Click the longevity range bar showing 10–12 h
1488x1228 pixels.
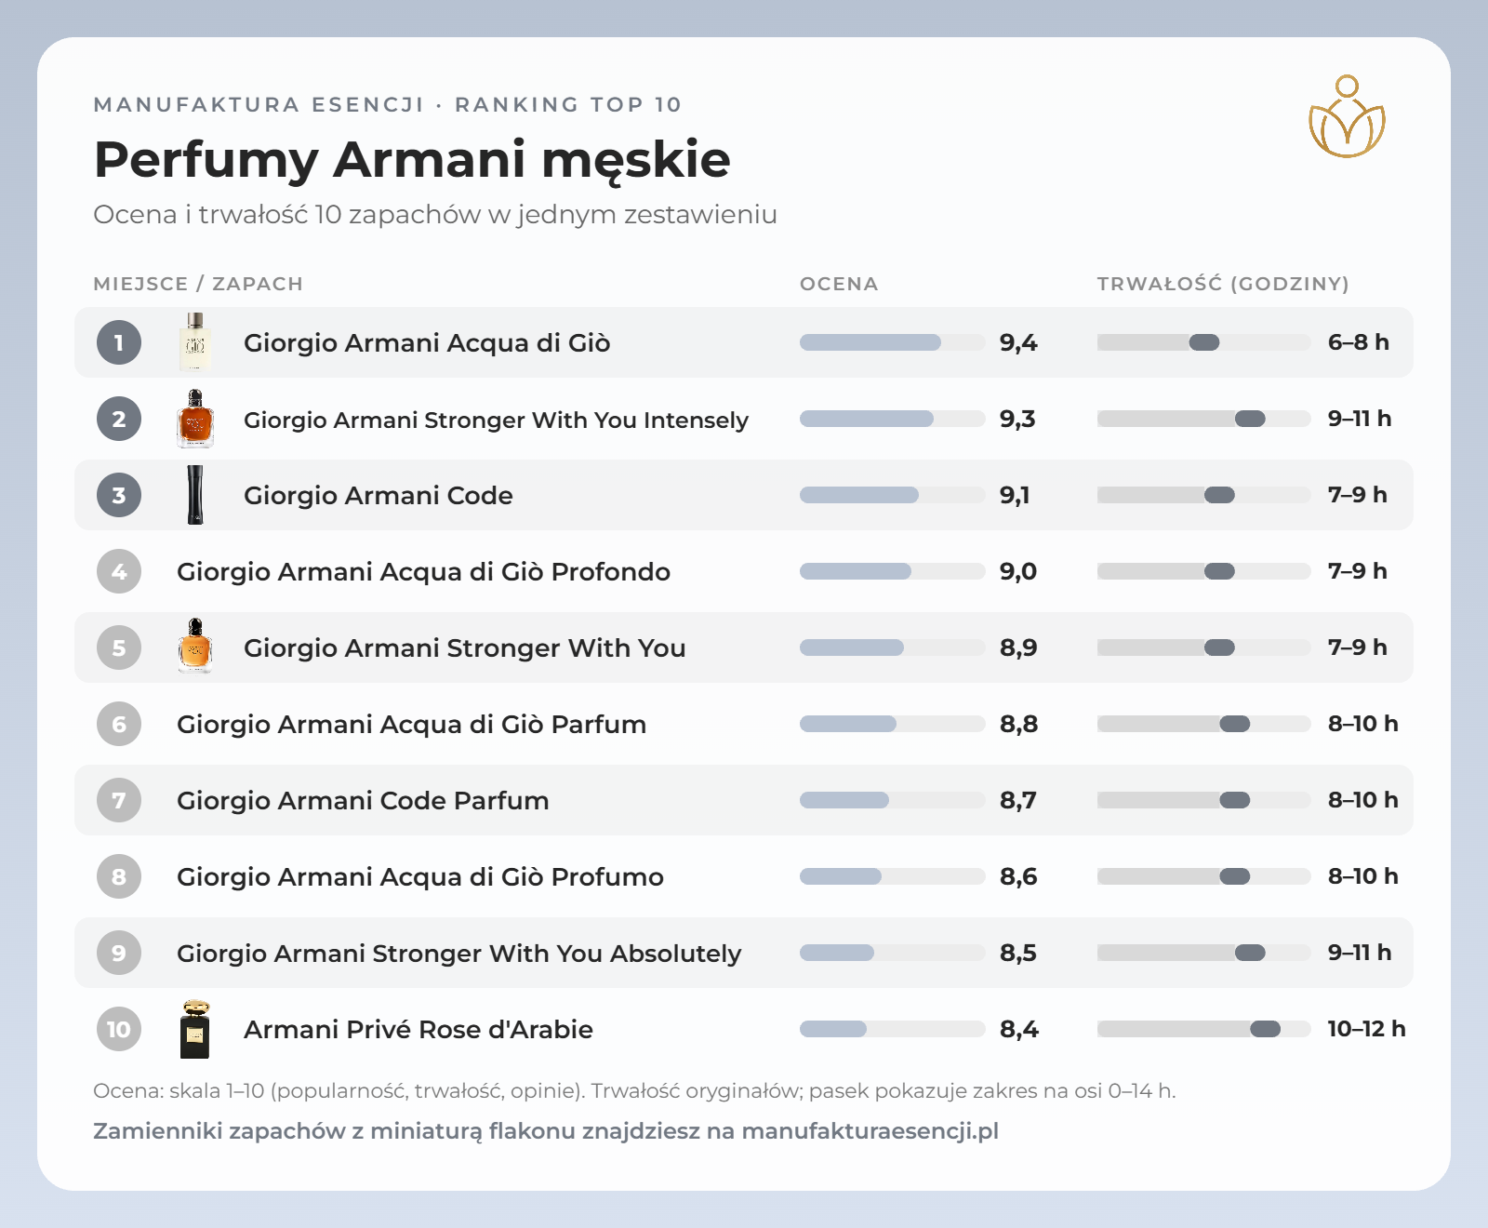pos(1204,1029)
